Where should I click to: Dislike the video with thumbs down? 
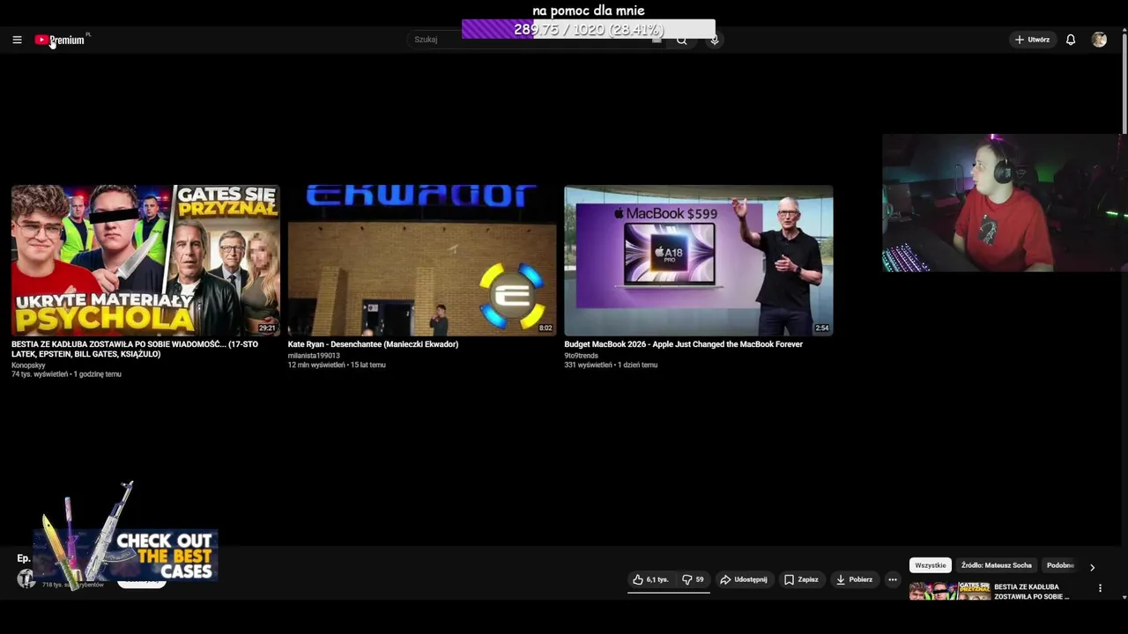click(693, 579)
